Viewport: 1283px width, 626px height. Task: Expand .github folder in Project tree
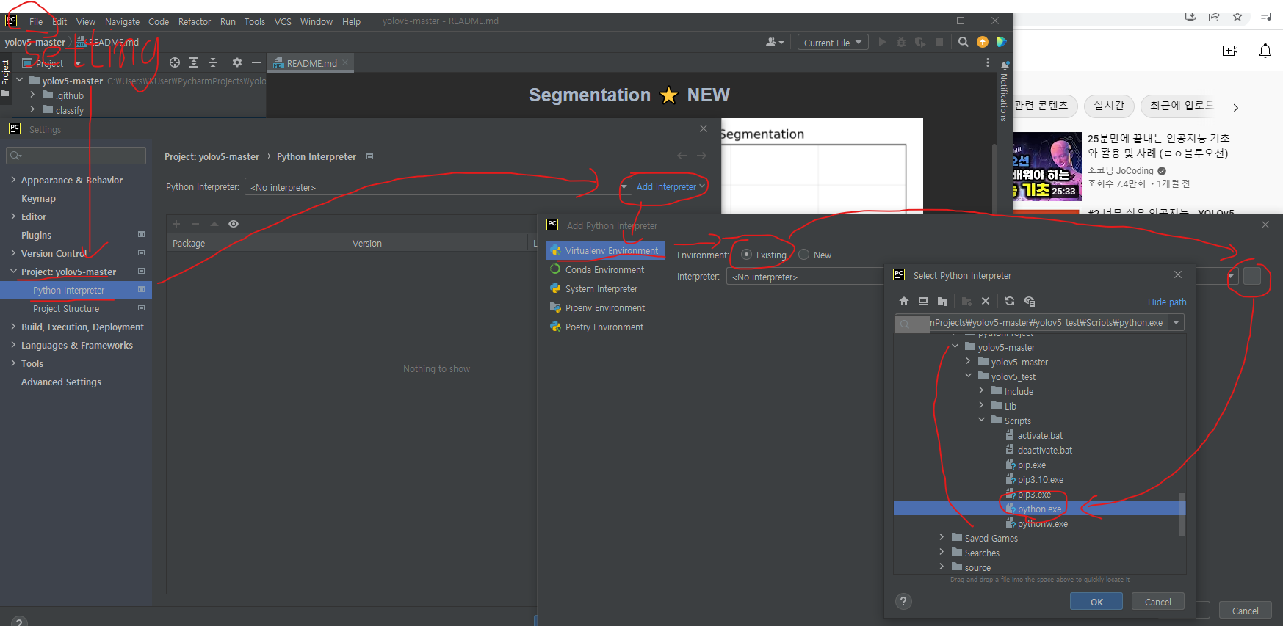click(32, 95)
